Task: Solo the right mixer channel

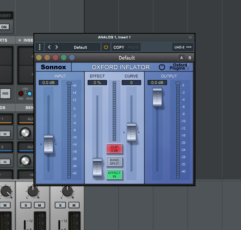Action: (x=60, y=205)
